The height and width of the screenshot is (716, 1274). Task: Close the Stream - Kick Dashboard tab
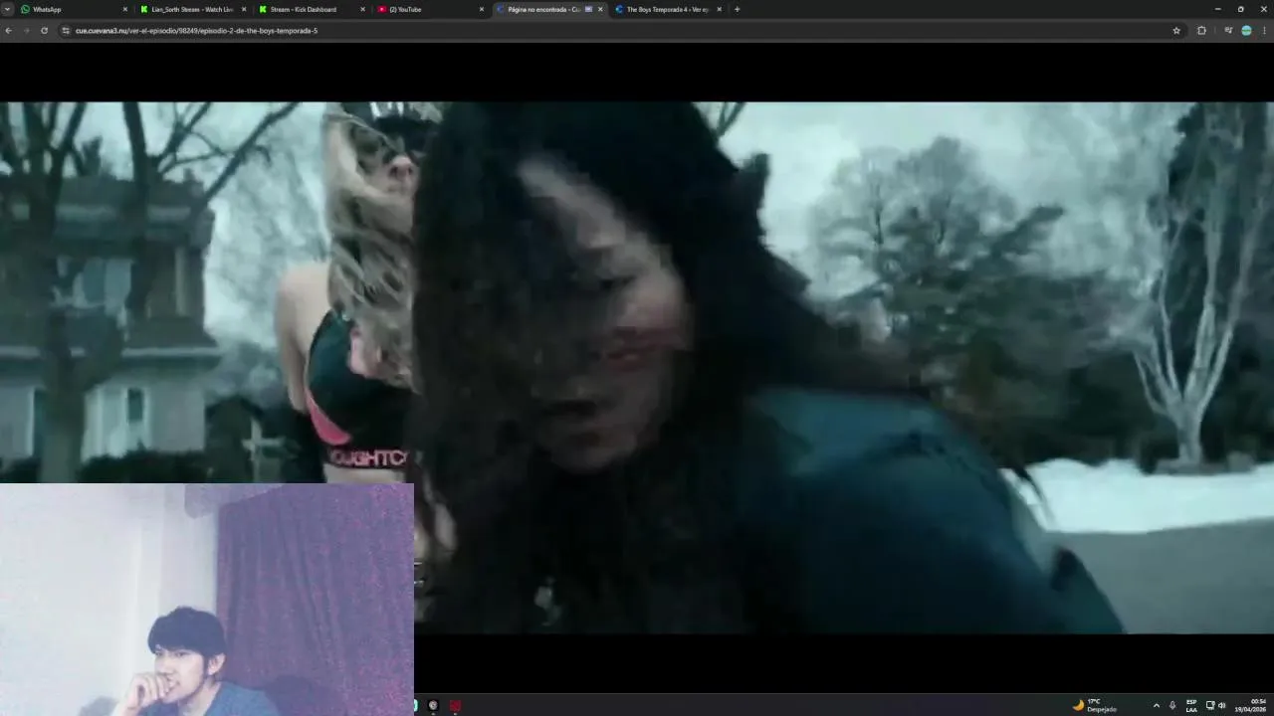tap(362, 9)
